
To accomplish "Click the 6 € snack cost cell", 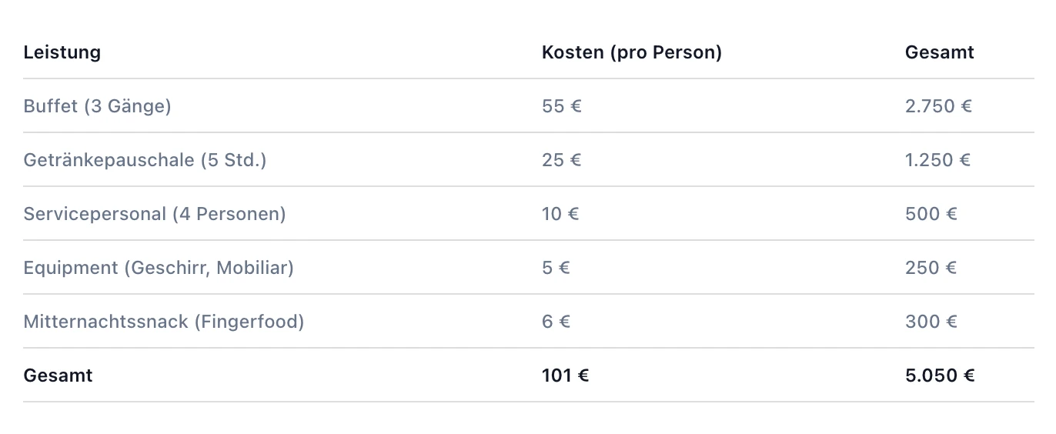I will (x=556, y=322).
